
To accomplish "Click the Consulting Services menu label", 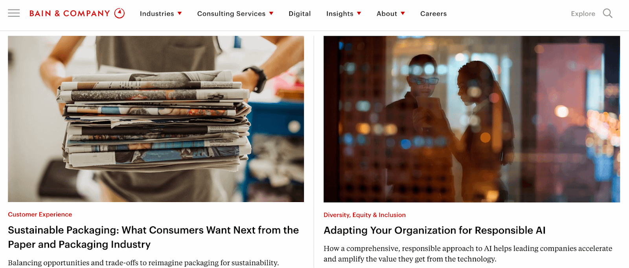I will pos(231,14).
